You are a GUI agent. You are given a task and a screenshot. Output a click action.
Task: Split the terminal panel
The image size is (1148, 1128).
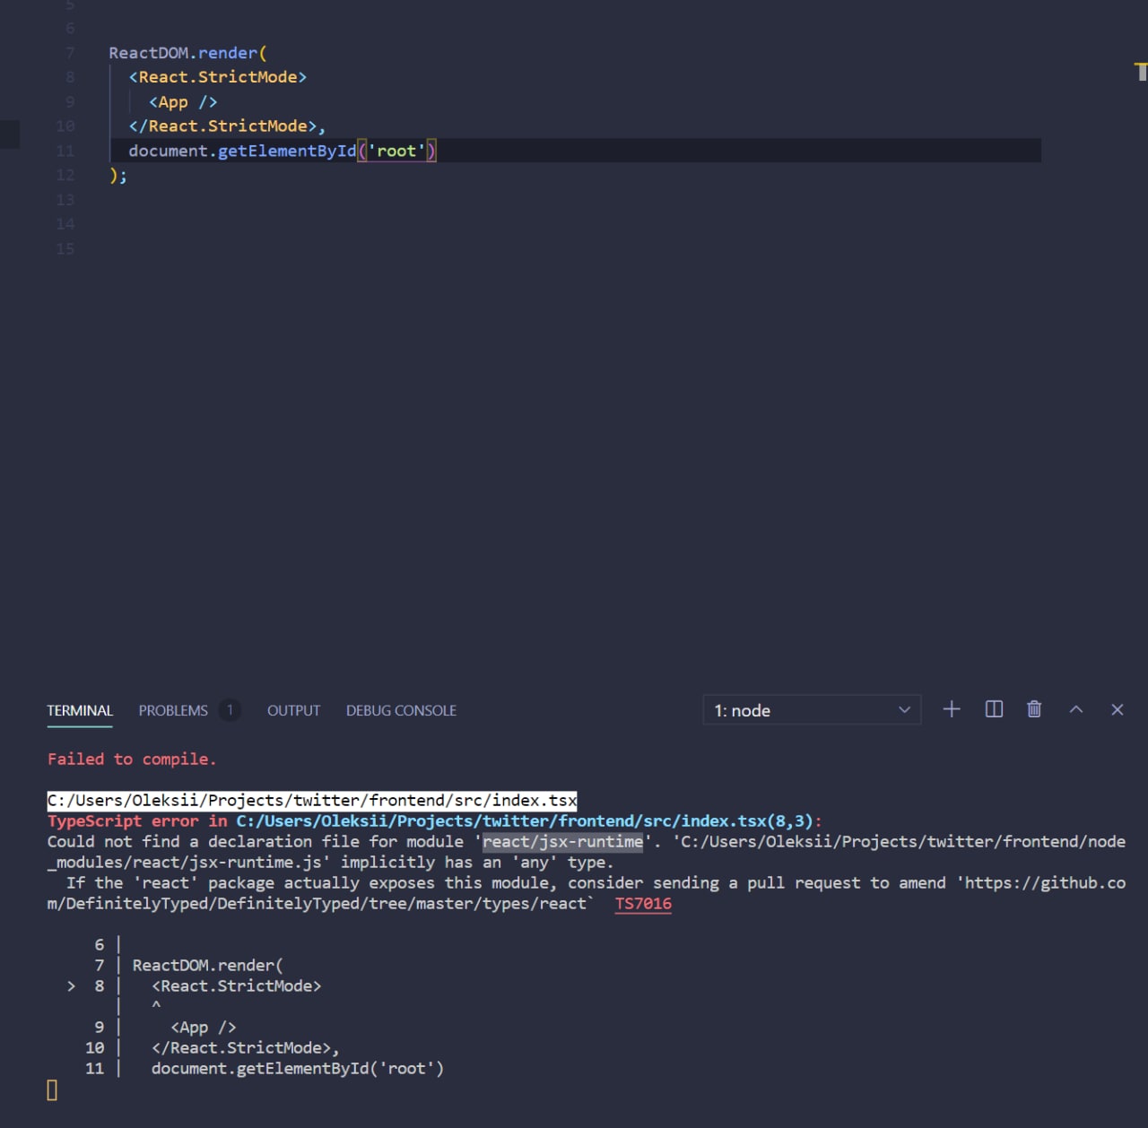coord(994,709)
